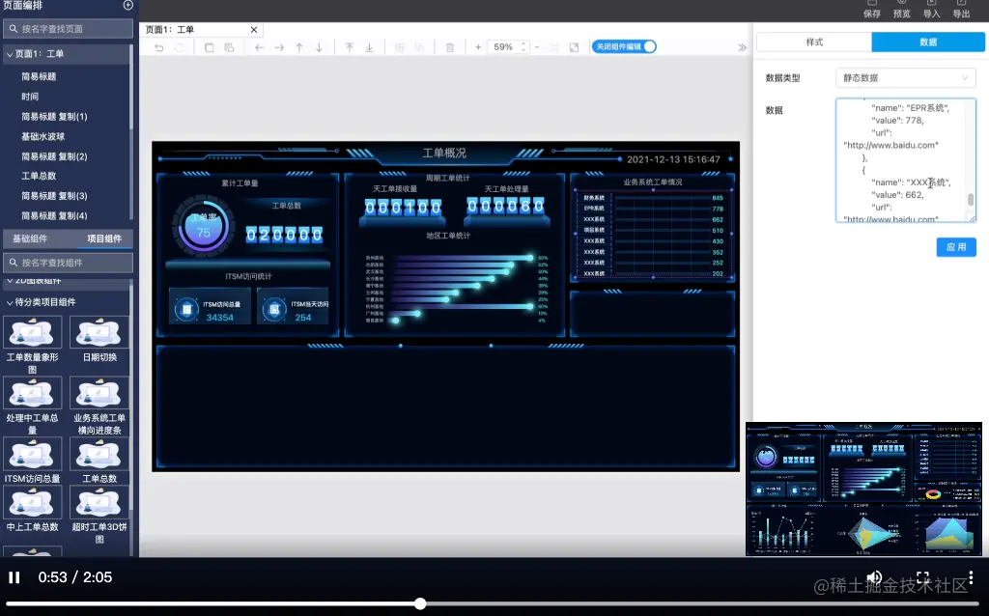
Task: Select 基础水波球 layer
Action: [42, 136]
